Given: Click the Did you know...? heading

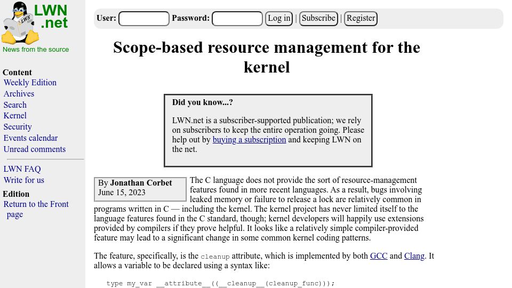Looking at the screenshot, I should pyautogui.click(x=203, y=102).
